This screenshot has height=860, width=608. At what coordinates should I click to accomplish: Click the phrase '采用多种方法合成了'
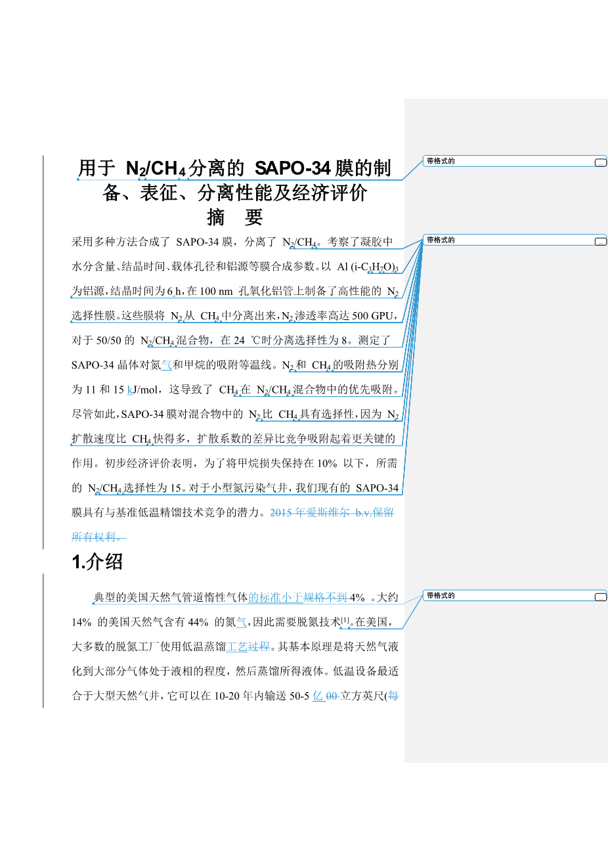[121, 242]
